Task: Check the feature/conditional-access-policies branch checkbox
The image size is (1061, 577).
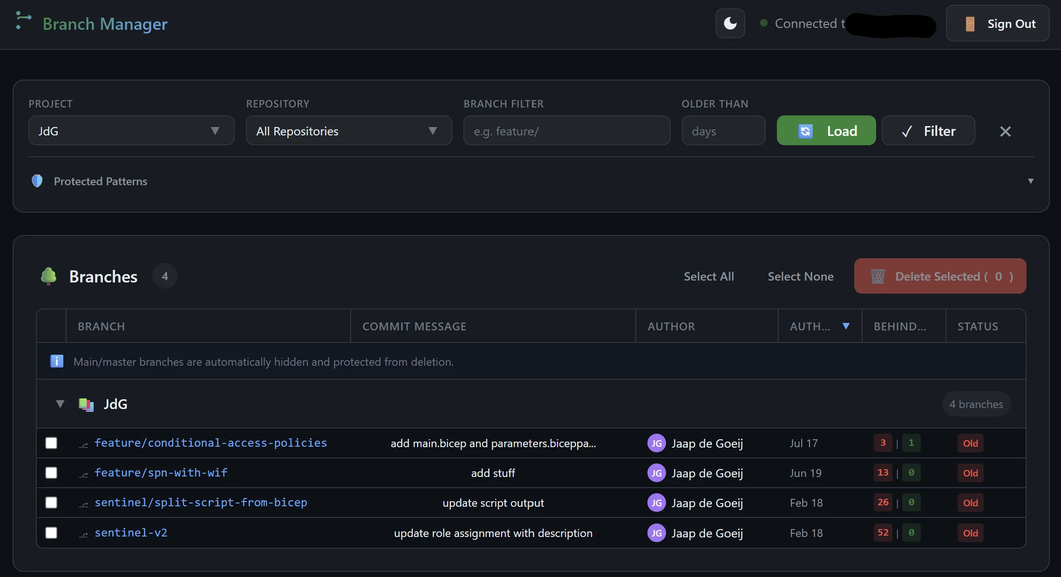Action: point(51,443)
